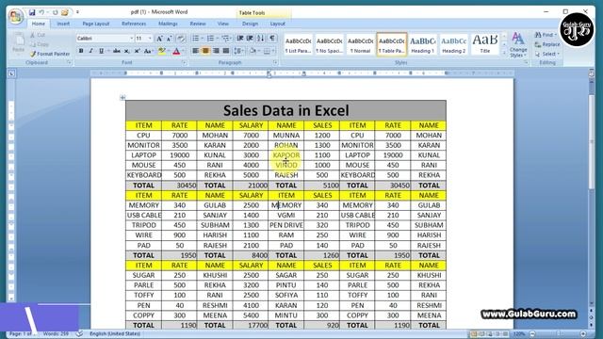This screenshot has height=339, width=603.
Task: Open the Change Case menu
Action: [148, 51]
